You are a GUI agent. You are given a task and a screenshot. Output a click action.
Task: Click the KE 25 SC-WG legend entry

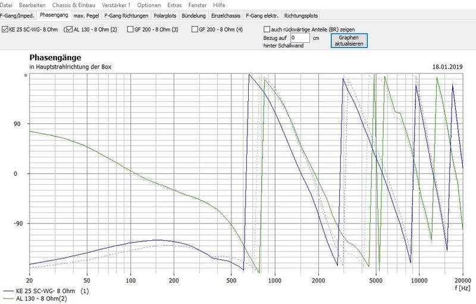[x=46, y=291]
